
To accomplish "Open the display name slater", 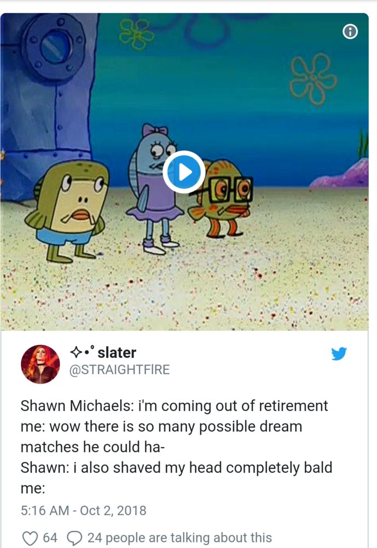I will [x=117, y=352].
